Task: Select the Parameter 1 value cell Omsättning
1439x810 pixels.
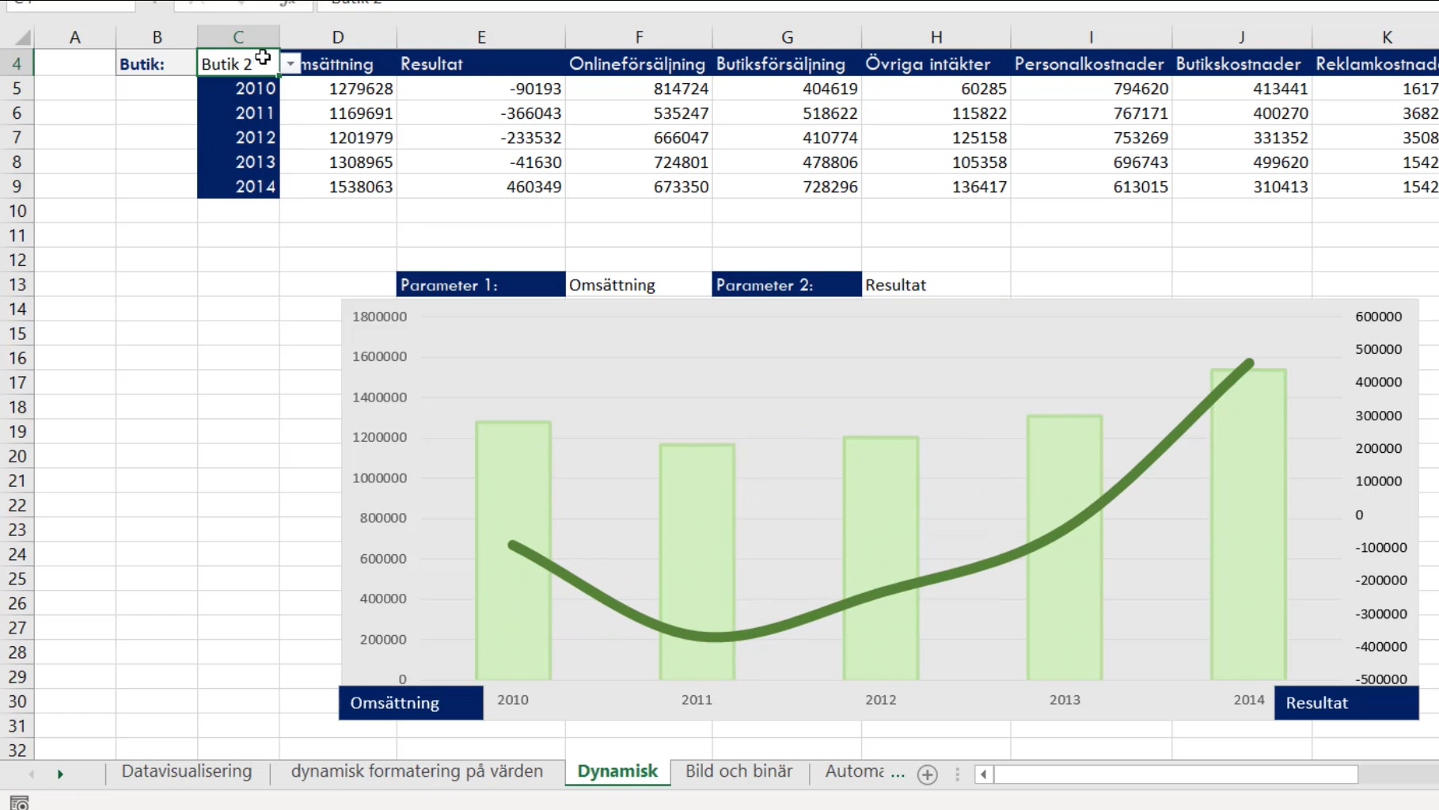Action: [639, 285]
